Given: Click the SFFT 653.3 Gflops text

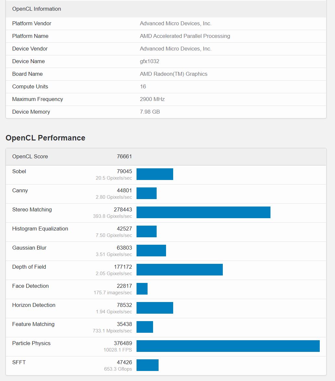Looking at the screenshot, I should [118, 369].
